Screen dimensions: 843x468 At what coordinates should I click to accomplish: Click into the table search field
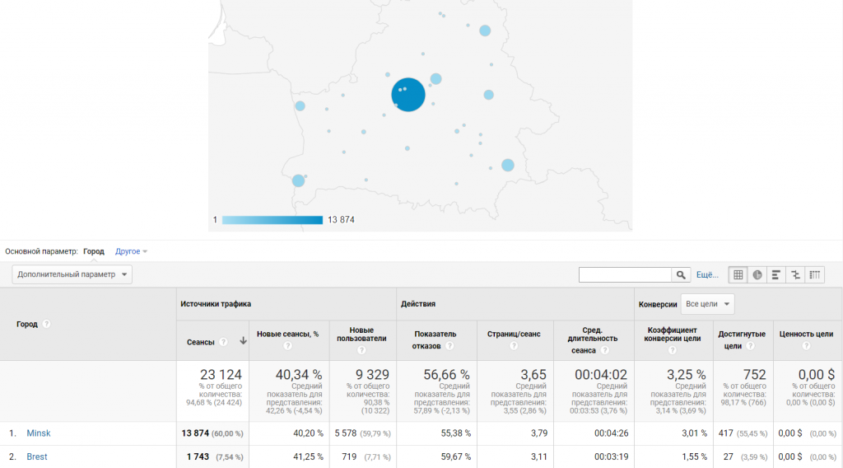(x=626, y=274)
